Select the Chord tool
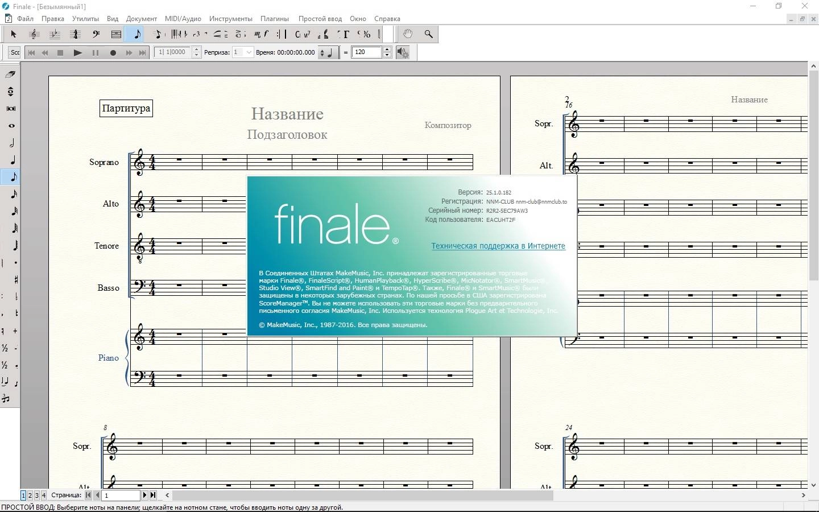This screenshot has width=819, height=512. click(x=303, y=34)
